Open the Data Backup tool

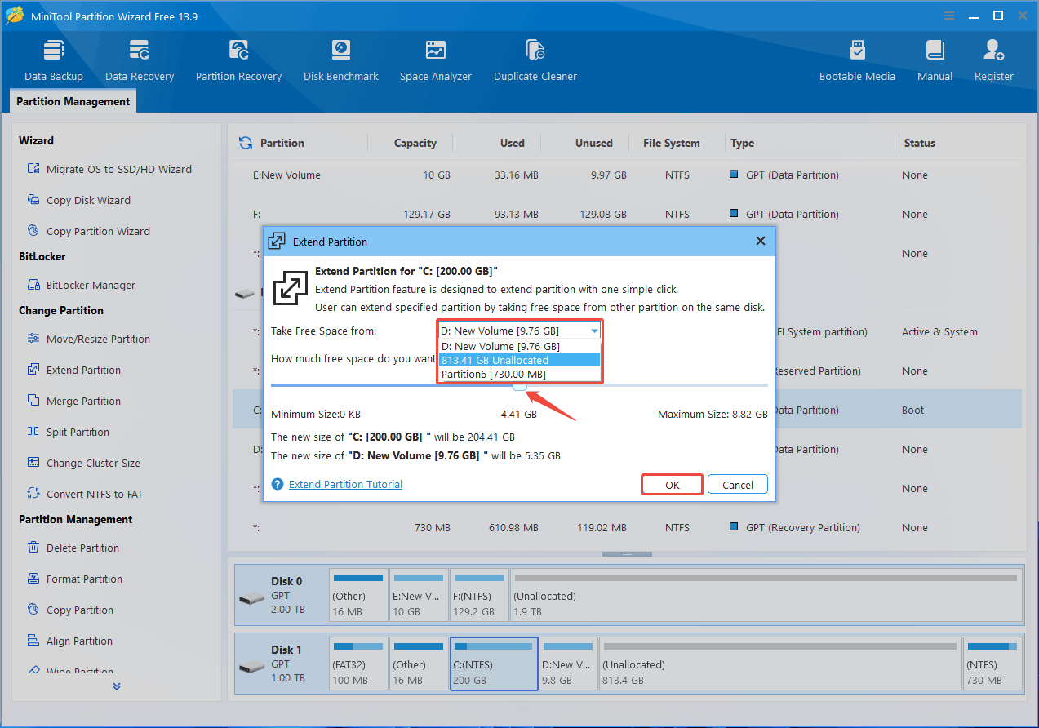click(x=54, y=60)
